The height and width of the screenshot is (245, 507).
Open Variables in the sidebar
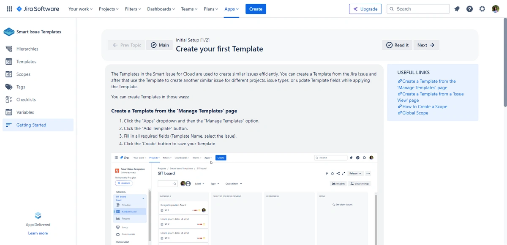pyautogui.click(x=38, y=112)
